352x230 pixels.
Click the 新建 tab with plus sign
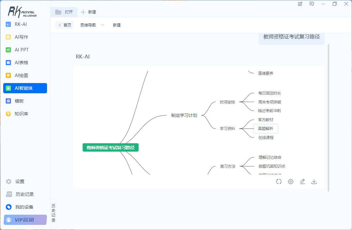[88, 12]
